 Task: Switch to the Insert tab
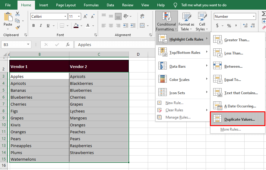click(x=43, y=5)
